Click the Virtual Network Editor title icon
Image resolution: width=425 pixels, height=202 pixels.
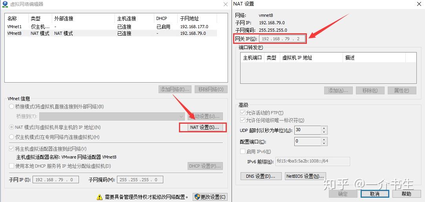[5, 4]
